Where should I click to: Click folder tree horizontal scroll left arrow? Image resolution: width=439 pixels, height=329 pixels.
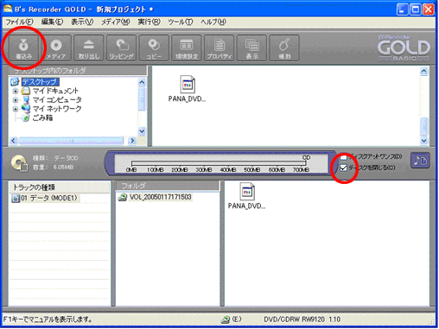click(13, 141)
